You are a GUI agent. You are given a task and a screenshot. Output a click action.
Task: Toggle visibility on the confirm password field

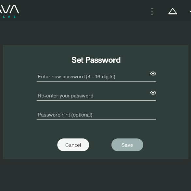tap(153, 93)
